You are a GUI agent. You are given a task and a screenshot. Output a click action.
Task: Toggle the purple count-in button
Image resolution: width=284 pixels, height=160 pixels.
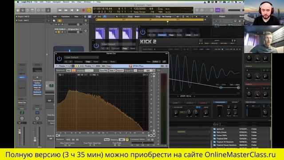(217, 10)
